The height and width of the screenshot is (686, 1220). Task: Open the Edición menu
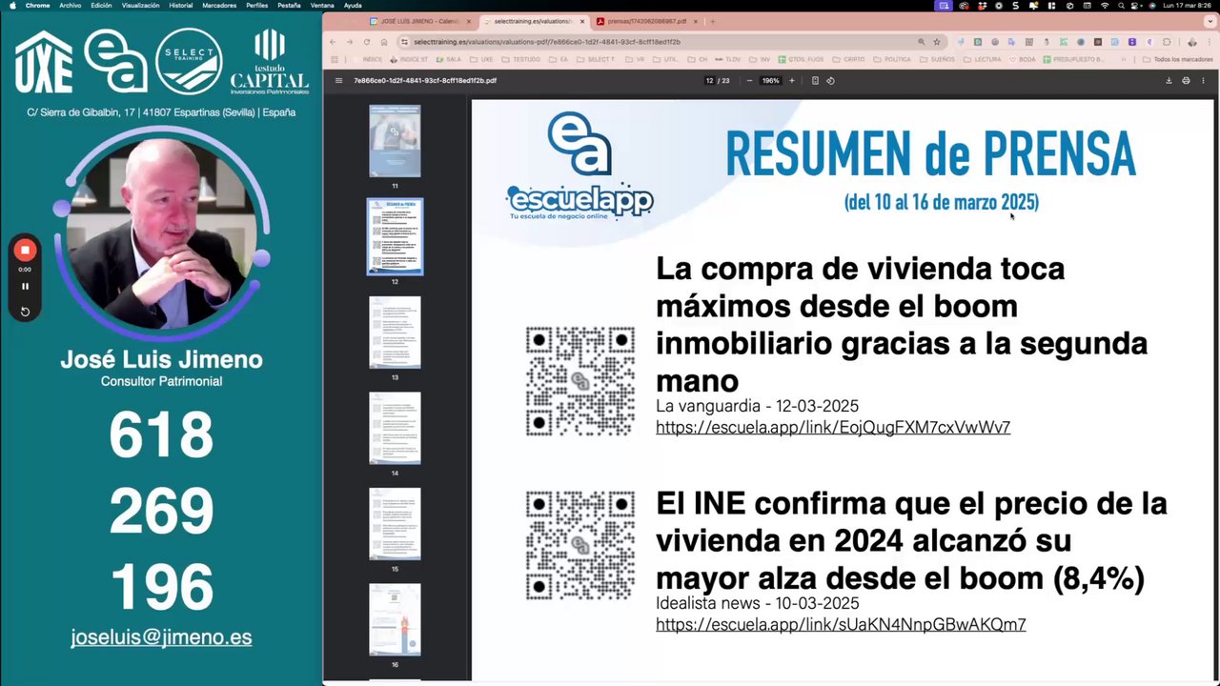click(101, 6)
